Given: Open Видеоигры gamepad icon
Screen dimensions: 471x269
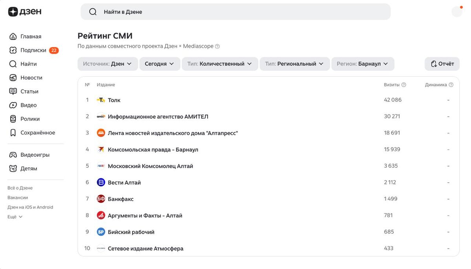Looking at the screenshot, I should [13, 155].
